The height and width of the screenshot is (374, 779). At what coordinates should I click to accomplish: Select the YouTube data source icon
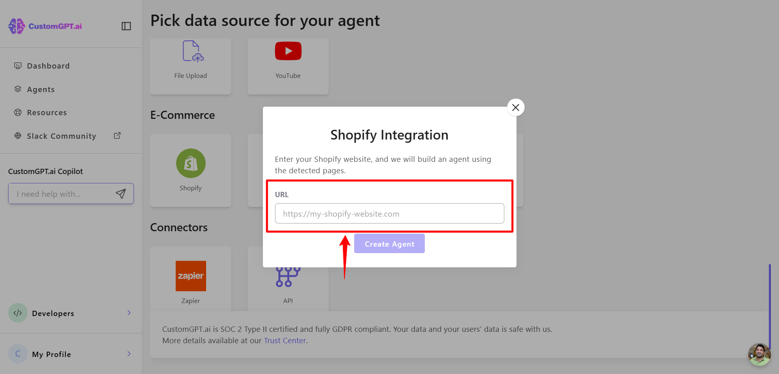(x=288, y=51)
